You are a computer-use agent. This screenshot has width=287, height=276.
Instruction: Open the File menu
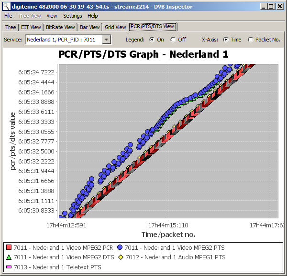coord(8,16)
